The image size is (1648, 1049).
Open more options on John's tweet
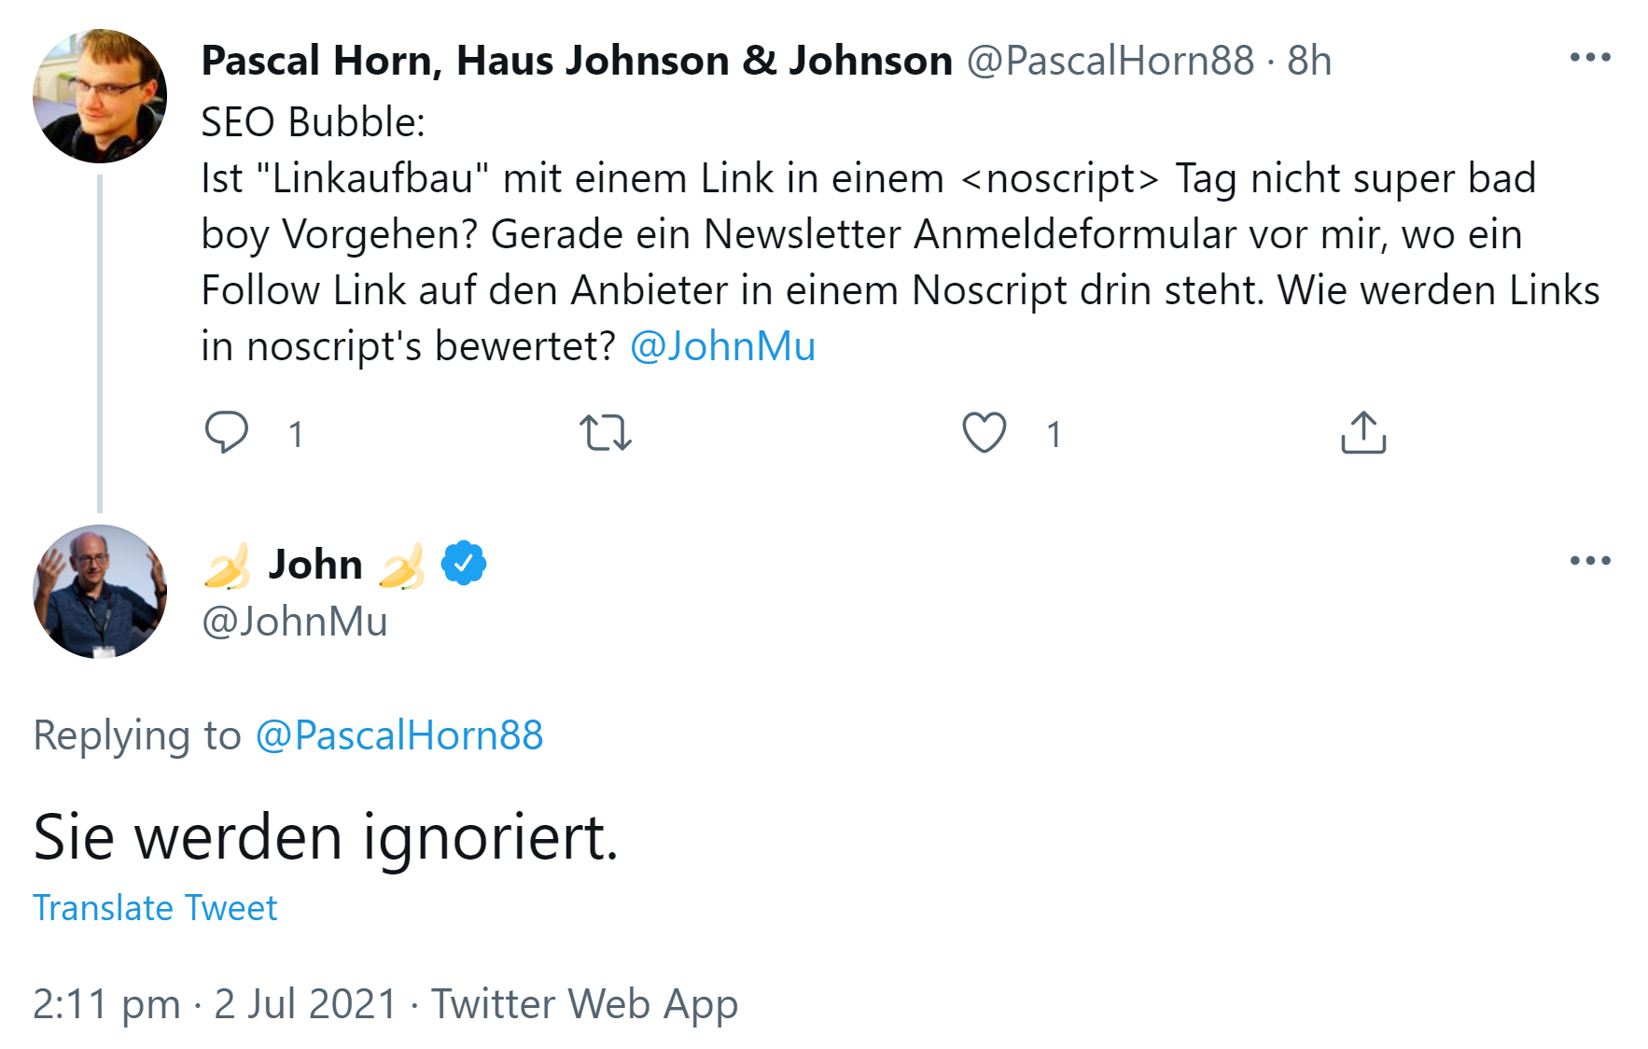click(x=1592, y=560)
